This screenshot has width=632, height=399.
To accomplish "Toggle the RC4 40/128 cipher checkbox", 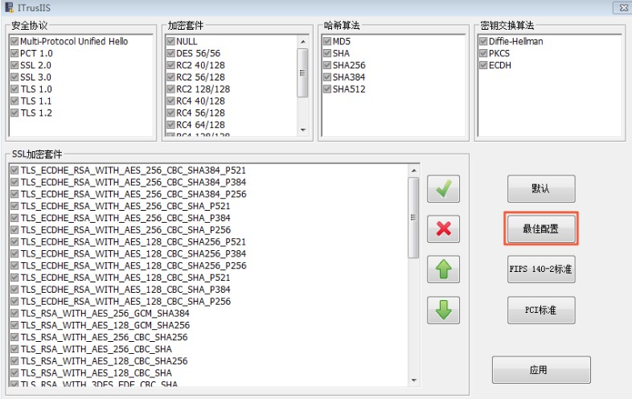I will (170, 101).
